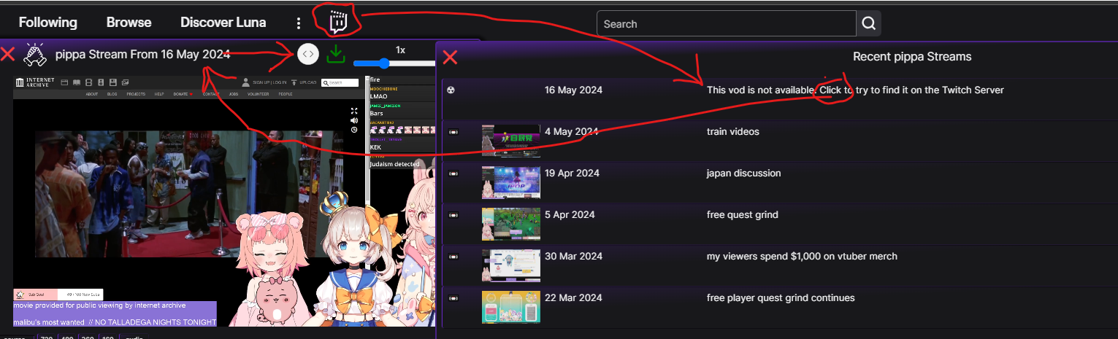Select the 4 May 2024 date text
The width and height of the screenshot is (1118, 339).
point(571,132)
